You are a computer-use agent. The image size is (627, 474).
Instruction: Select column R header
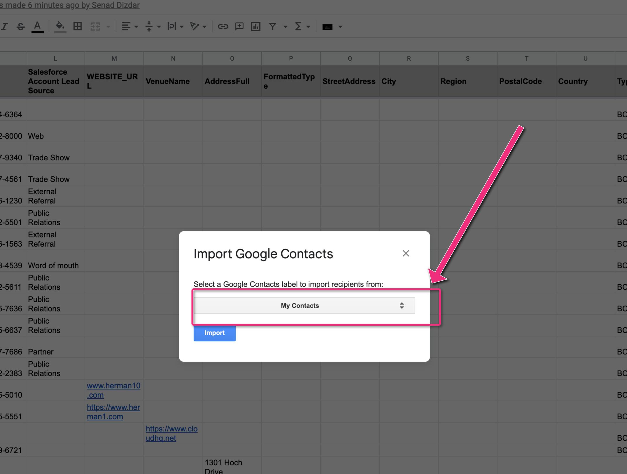(409, 59)
